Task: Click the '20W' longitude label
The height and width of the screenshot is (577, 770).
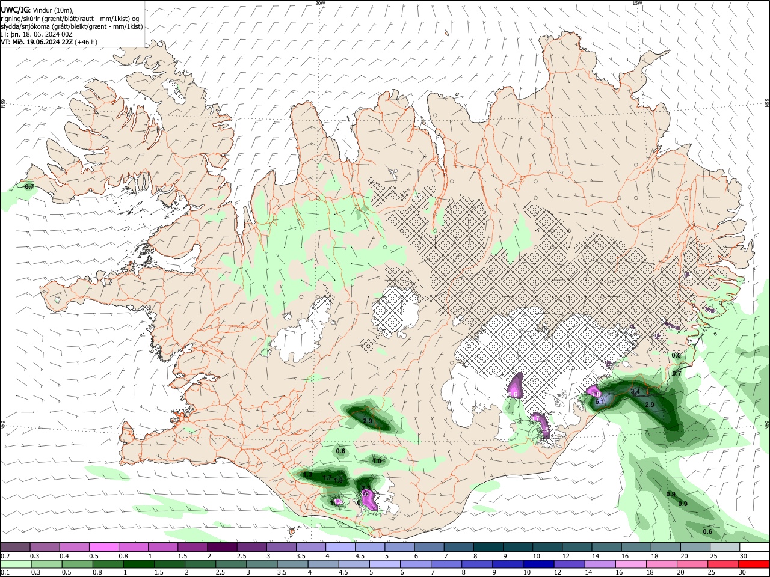Action: point(320,3)
